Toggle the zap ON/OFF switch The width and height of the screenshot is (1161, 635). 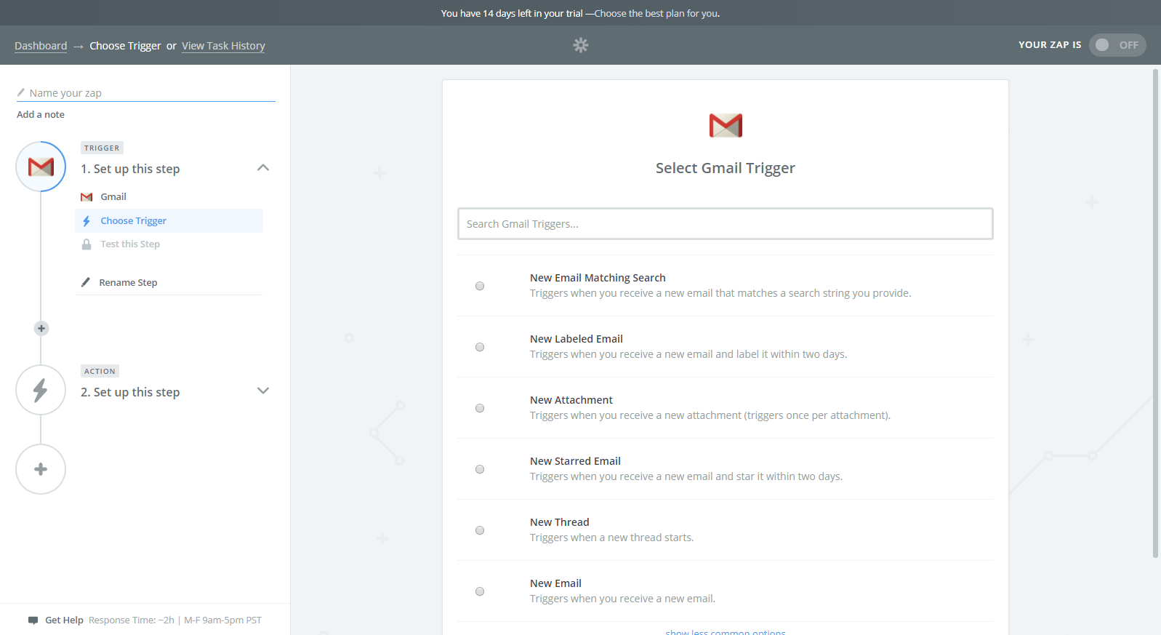[1117, 45]
